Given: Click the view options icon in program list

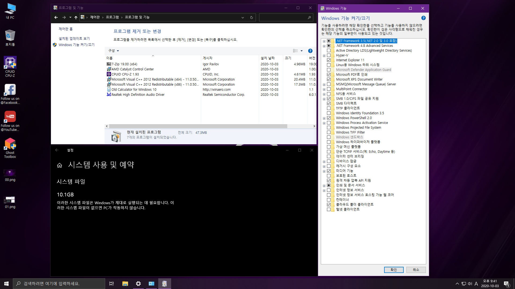Looking at the screenshot, I should tap(295, 51).
